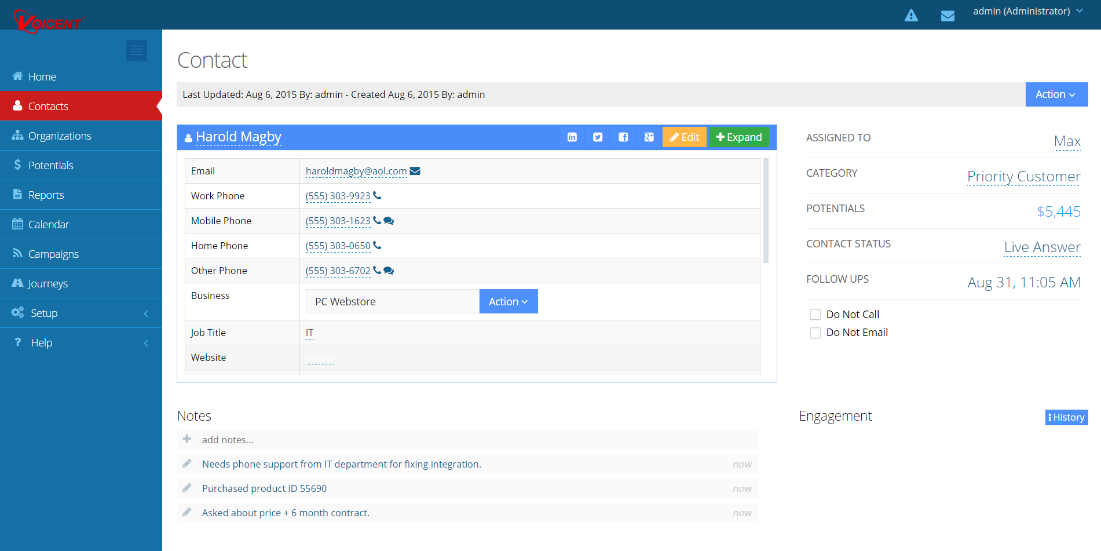Image resolution: width=1101 pixels, height=551 pixels.
Task: Call the Work Phone via phone icon
Action: [x=377, y=196]
